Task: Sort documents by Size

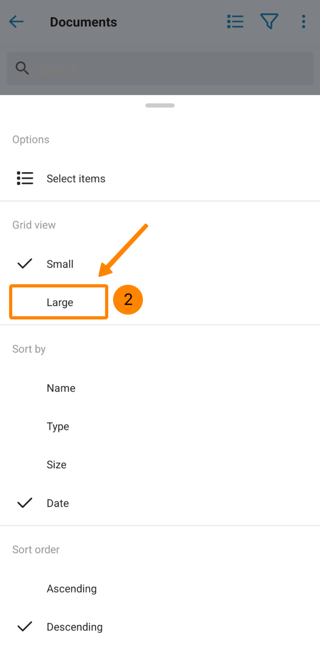Action: pyautogui.click(x=57, y=464)
